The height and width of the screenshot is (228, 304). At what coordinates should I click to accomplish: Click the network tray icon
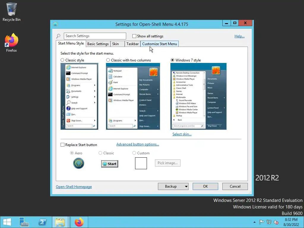coord(269,222)
